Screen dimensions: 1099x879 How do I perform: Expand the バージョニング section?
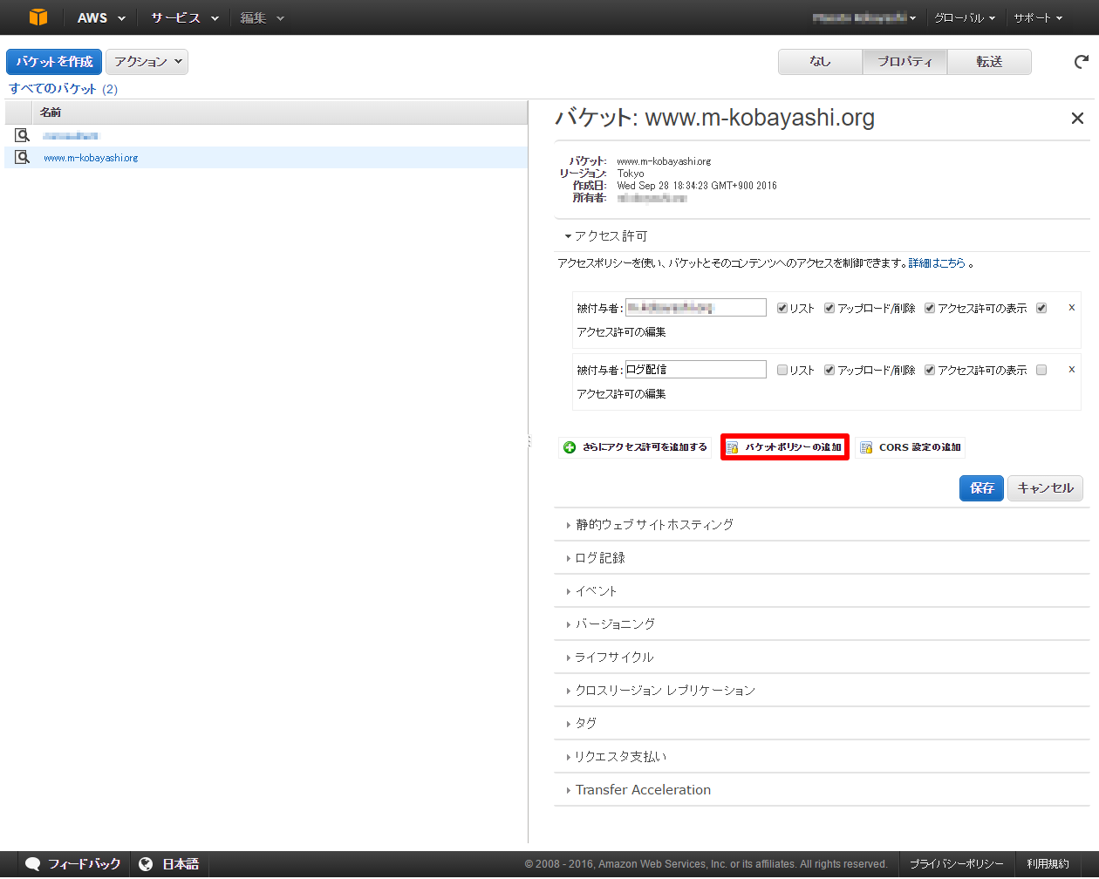click(611, 624)
